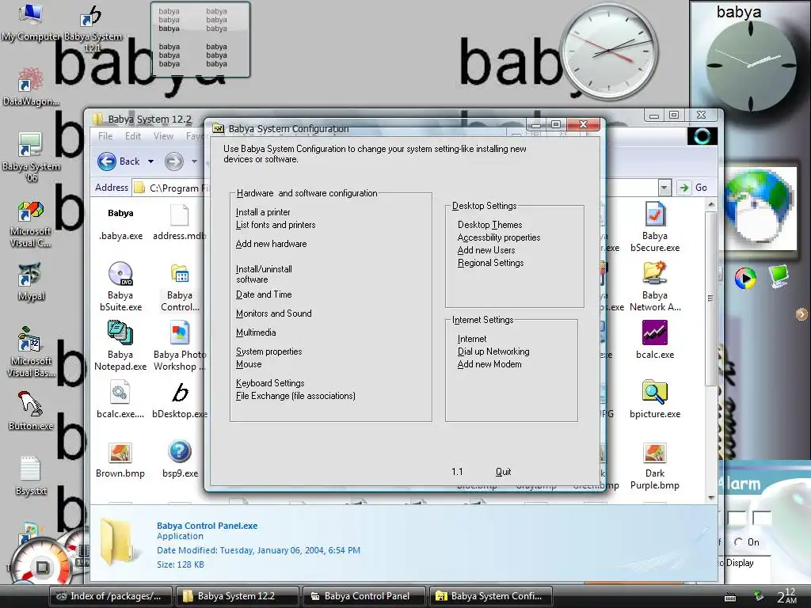Click Quit in System Configuration
Screen dimensions: 811x608
point(503,472)
